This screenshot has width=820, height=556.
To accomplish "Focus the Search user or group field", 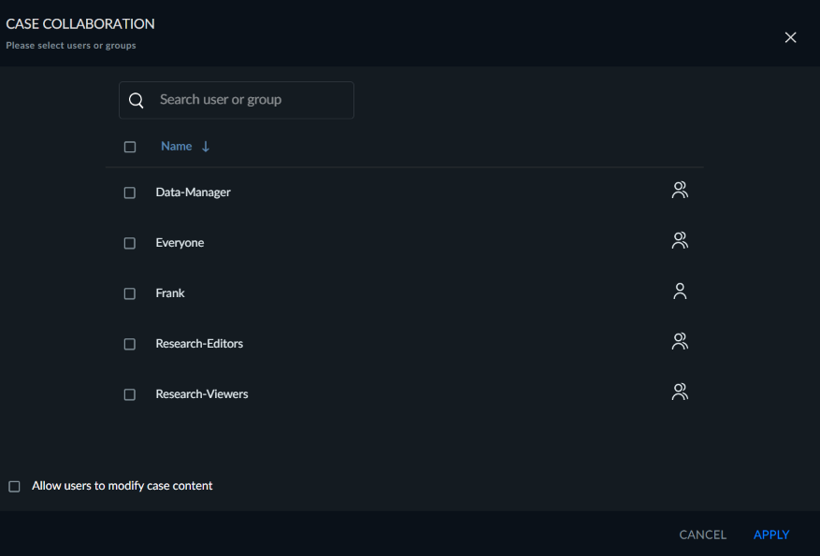I will [x=237, y=100].
